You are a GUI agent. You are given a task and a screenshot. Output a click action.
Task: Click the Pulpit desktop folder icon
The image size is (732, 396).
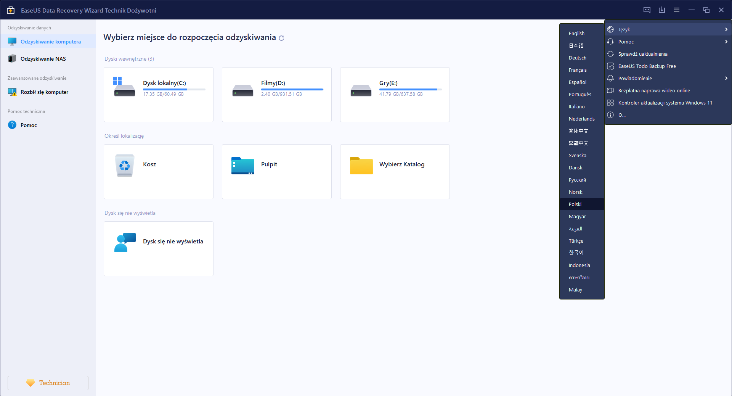pos(243,166)
